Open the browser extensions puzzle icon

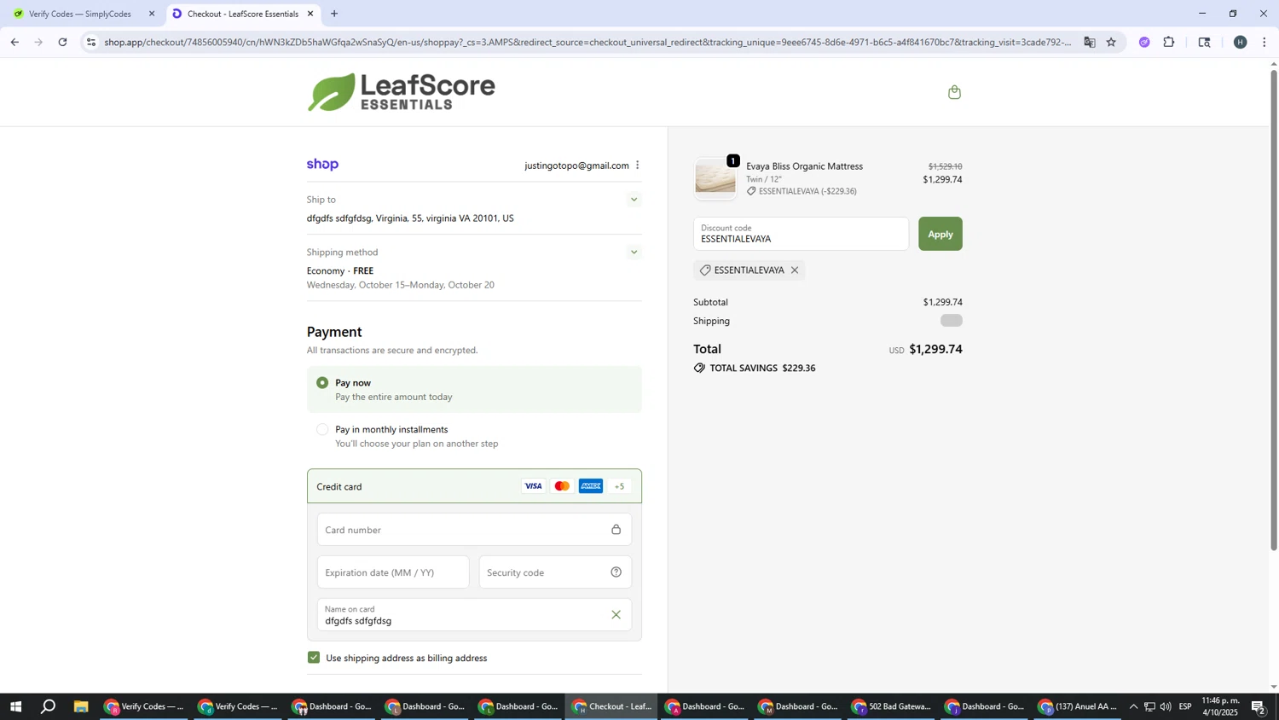coord(1169,42)
